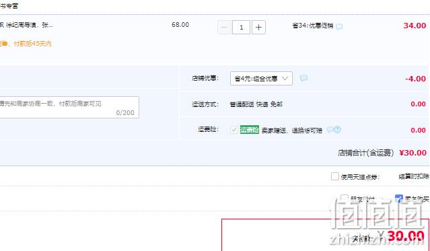This screenshot has height=251, width=430.
Task: Click the quantity input field showing 1
Action: click(x=242, y=27)
